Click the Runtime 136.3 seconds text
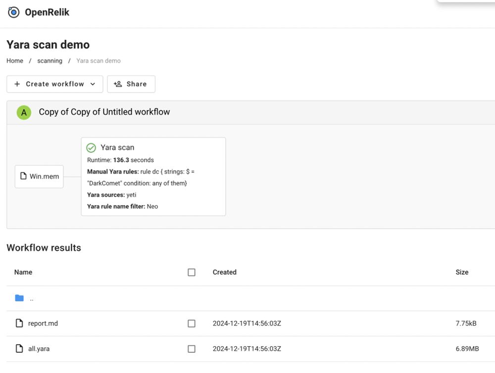The height and width of the screenshot is (373, 495). click(121, 160)
